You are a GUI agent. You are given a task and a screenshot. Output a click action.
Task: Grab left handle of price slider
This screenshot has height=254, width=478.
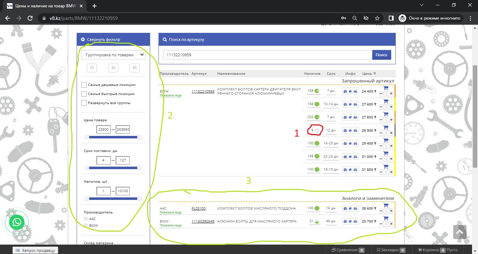tap(87, 137)
